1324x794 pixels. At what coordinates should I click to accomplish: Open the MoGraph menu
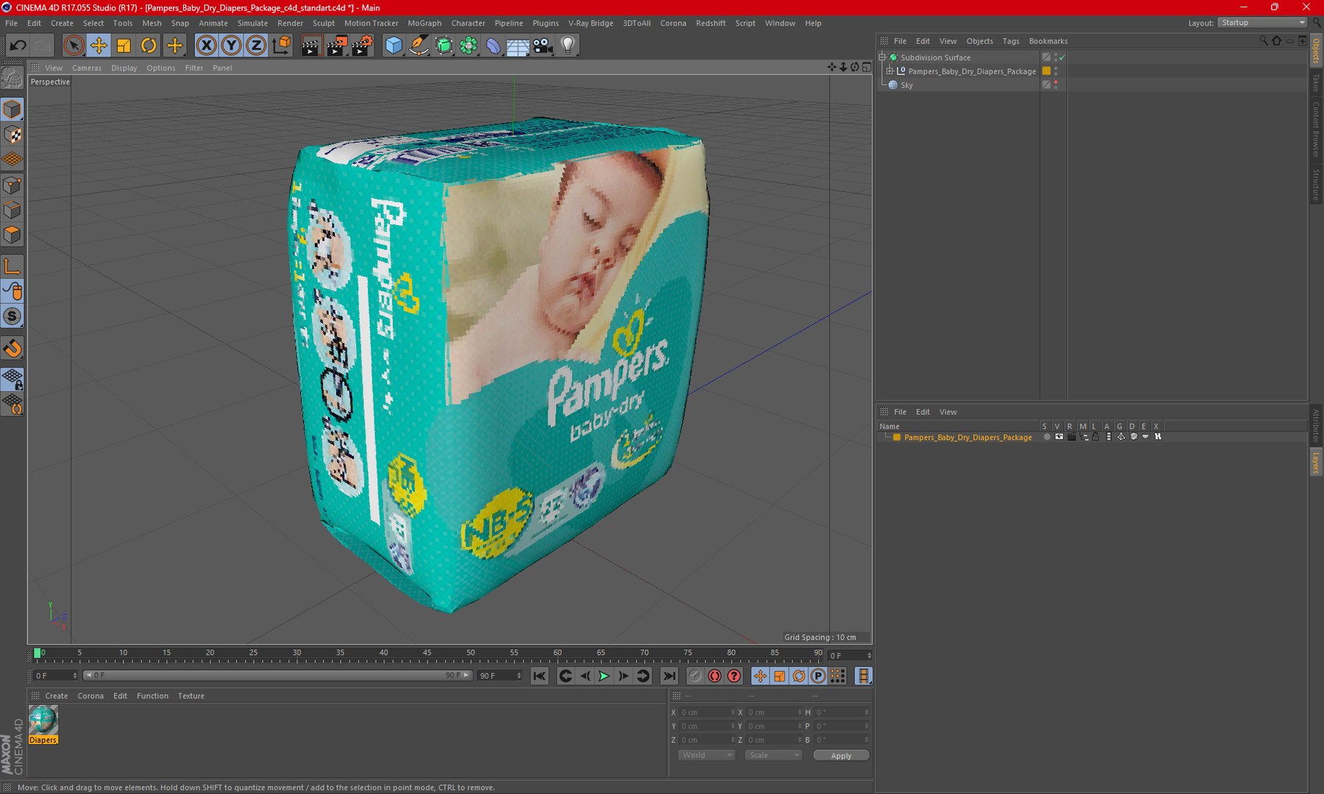pos(424,23)
